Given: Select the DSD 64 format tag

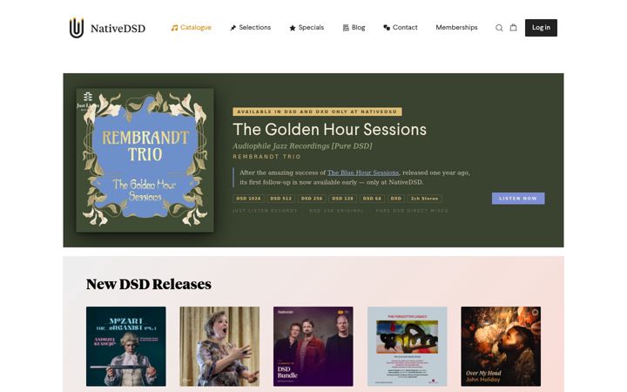Looking at the screenshot, I should point(372,199).
